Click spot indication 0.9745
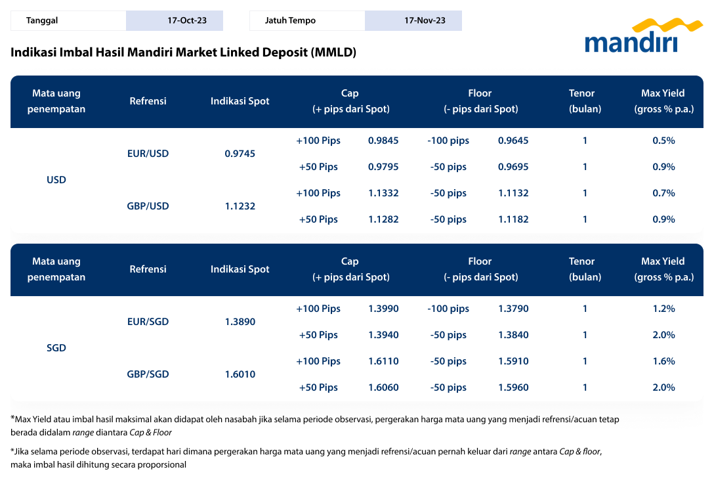The image size is (714, 482). [x=240, y=154]
